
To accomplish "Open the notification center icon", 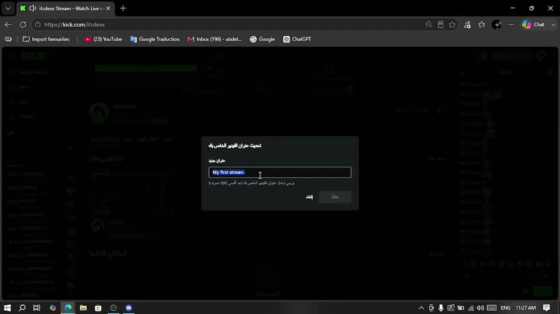I will [x=546, y=308].
